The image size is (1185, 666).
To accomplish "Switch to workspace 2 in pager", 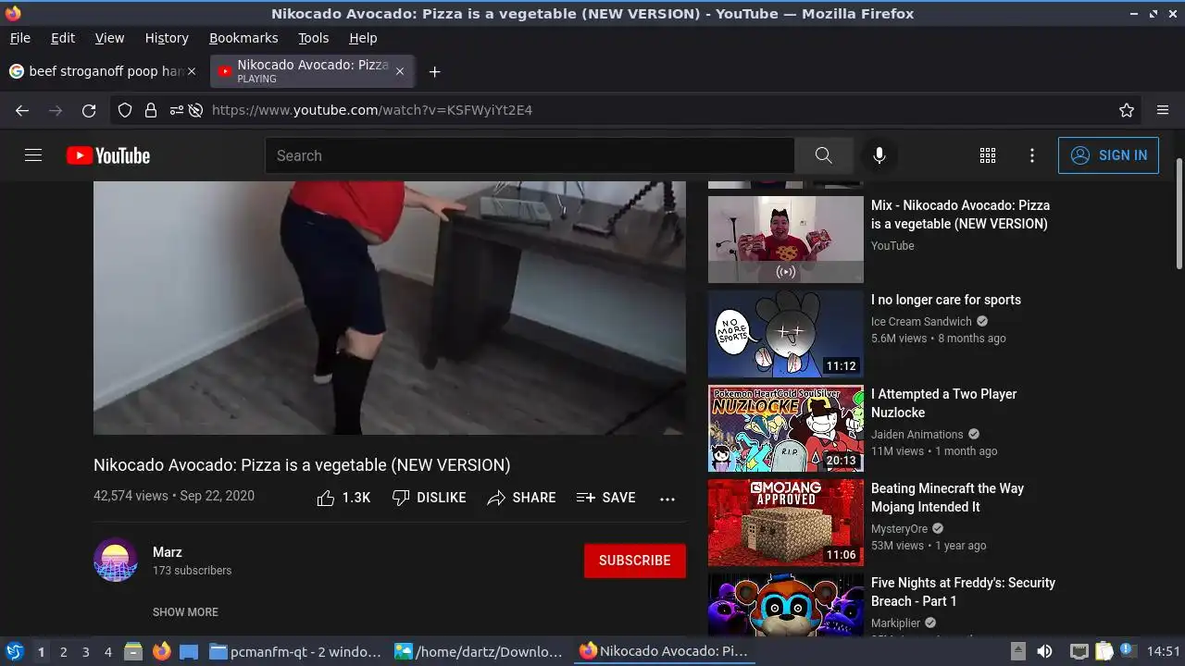I will point(63,652).
